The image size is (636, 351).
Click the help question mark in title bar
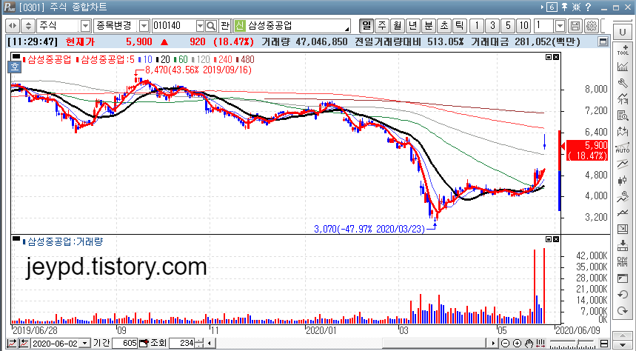pos(588,7)
